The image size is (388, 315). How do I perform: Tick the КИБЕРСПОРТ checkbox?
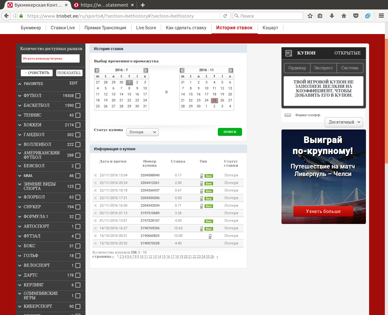point(78,306)
